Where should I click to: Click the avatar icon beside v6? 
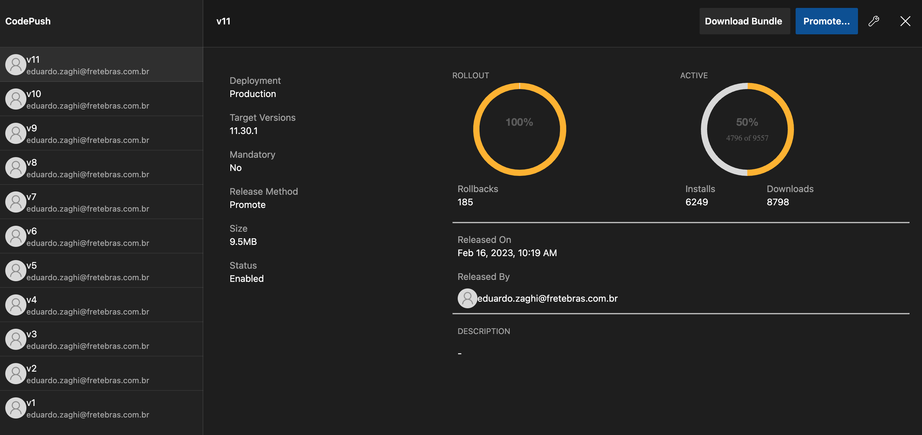pos(16,237)
